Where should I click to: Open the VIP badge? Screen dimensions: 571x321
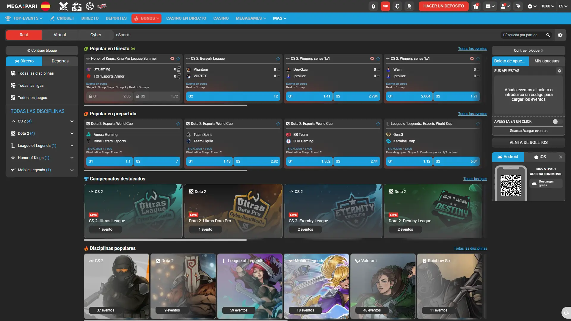(385, 6)
